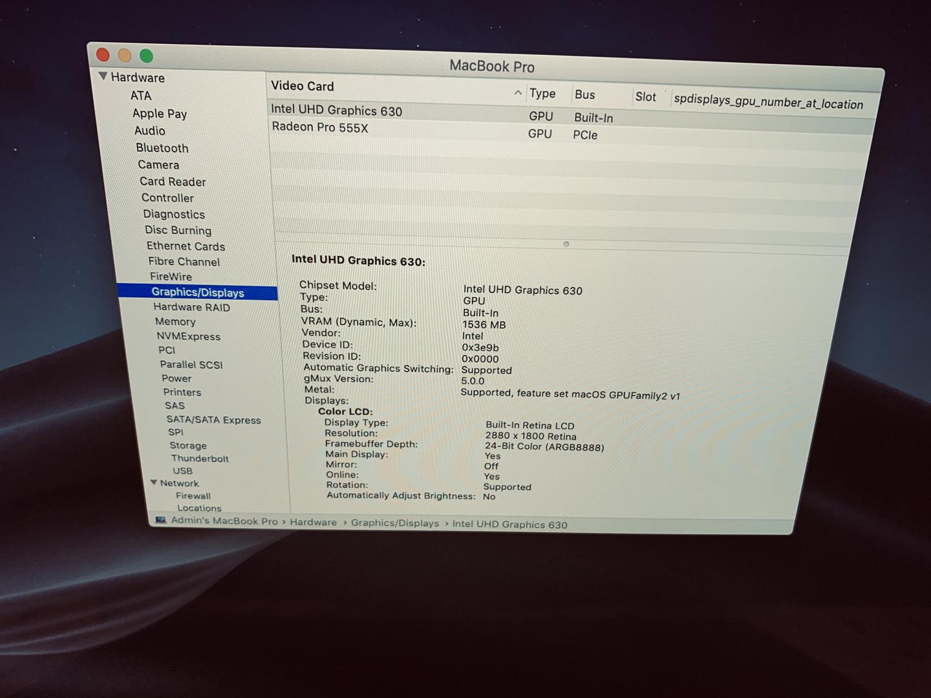Select NVMExpress in sidebar

coord(189,336)
